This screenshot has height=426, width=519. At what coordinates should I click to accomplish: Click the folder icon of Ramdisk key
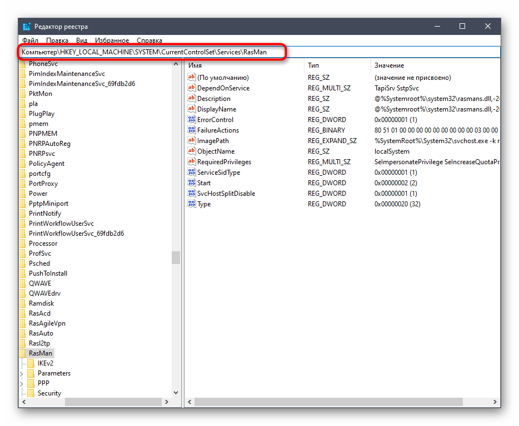coord(23,303)
